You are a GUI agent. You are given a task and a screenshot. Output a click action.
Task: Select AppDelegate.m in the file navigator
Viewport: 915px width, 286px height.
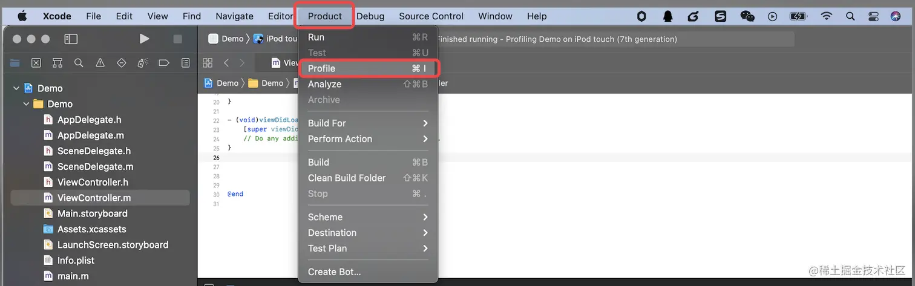coord(91,135)
